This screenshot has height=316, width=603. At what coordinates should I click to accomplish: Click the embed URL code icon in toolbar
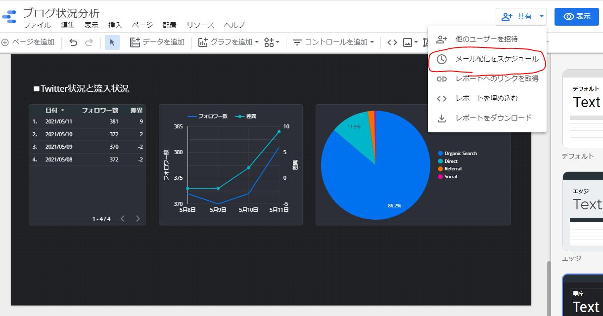pos(392,42)
